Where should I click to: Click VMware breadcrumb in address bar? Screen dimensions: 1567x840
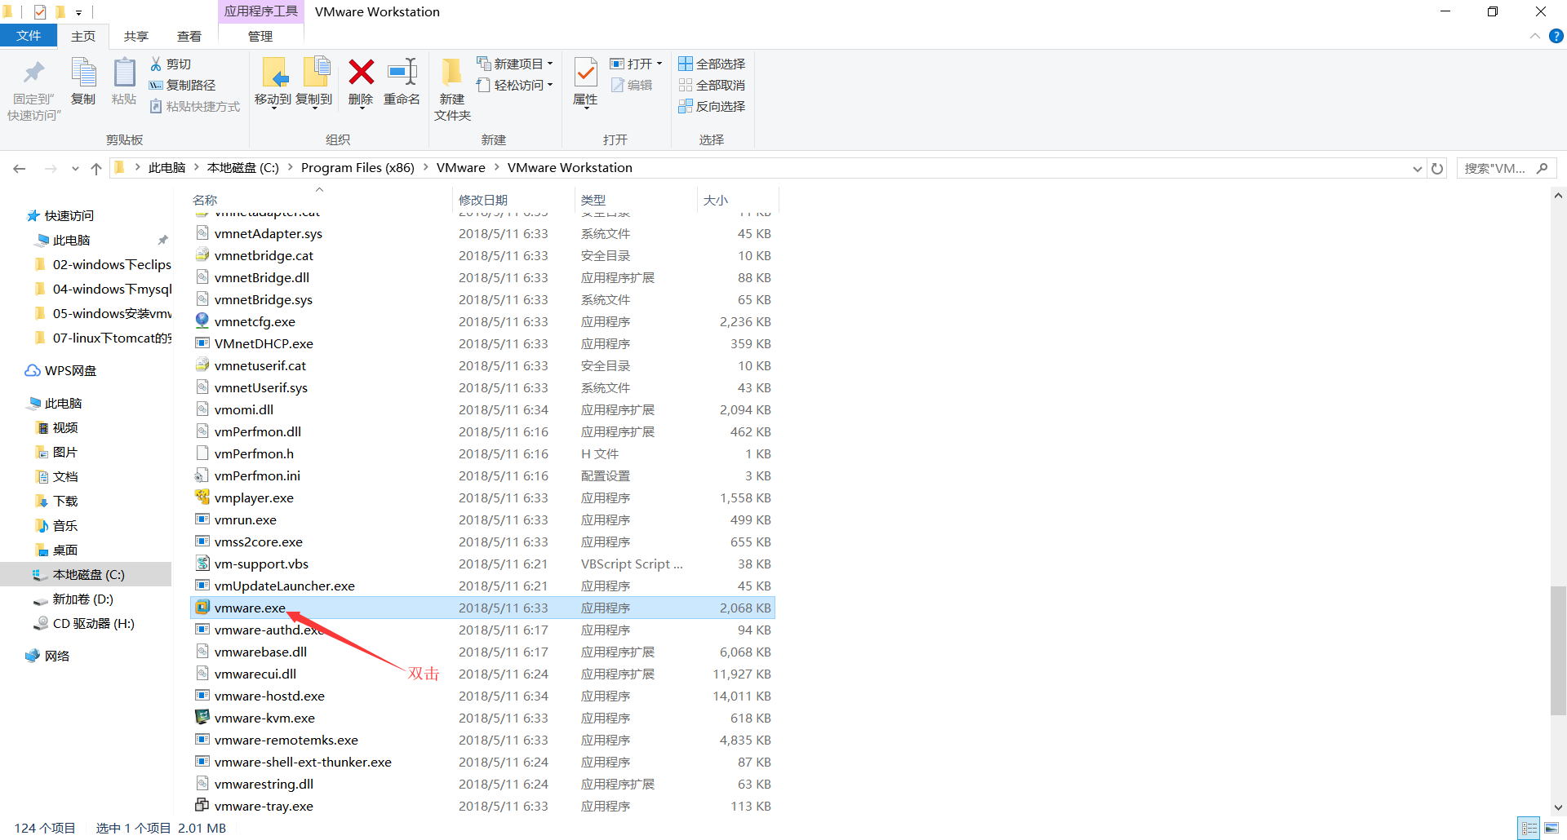click(460, 168)
